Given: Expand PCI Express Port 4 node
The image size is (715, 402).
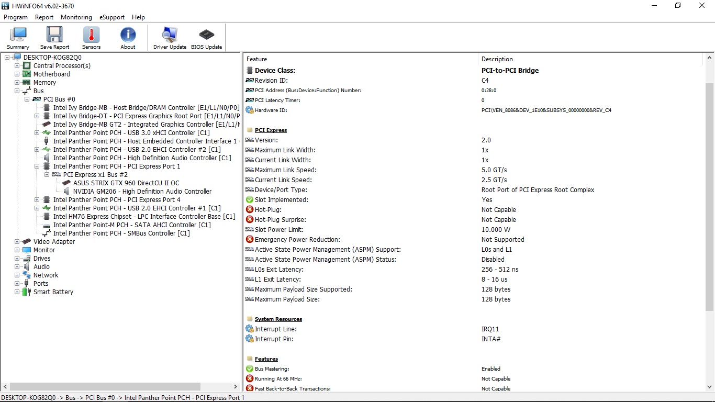Looking at the screenshot, I should tap(37, 200).
